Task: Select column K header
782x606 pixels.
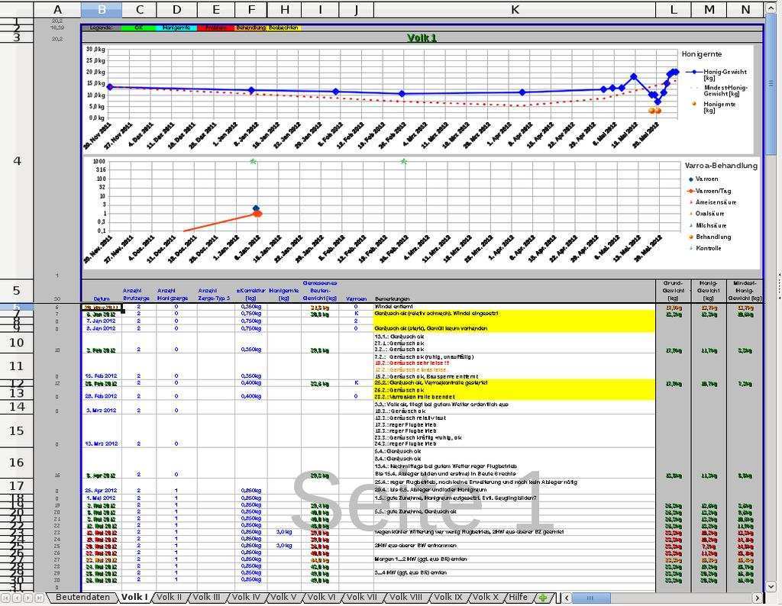Action: pos(515,9)
